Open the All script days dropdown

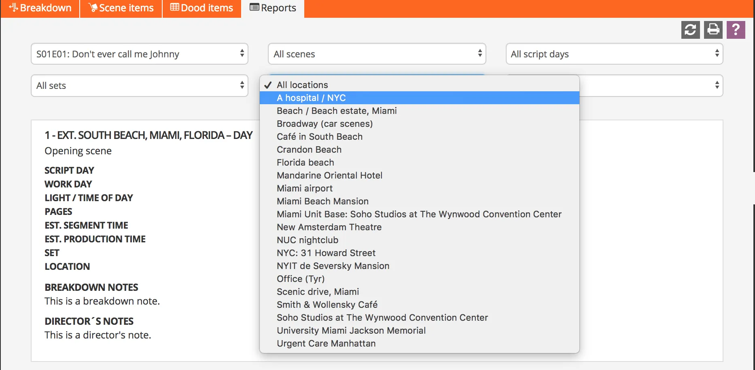click(x=614, y=54)
